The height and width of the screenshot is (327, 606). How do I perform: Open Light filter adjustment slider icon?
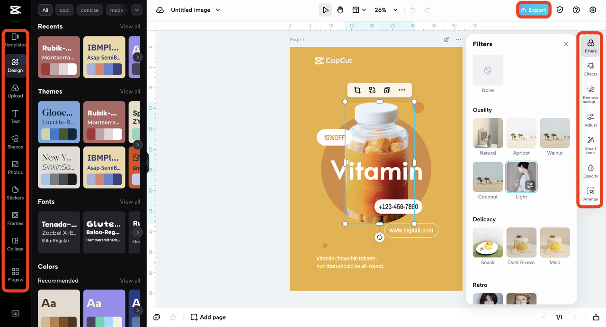click(530, 186)
